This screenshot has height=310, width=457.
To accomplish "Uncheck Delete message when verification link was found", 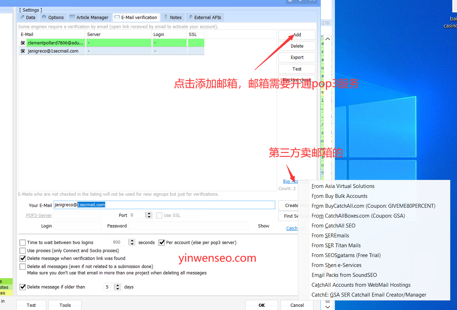I will pyautogui.click(x=23, y=258).
